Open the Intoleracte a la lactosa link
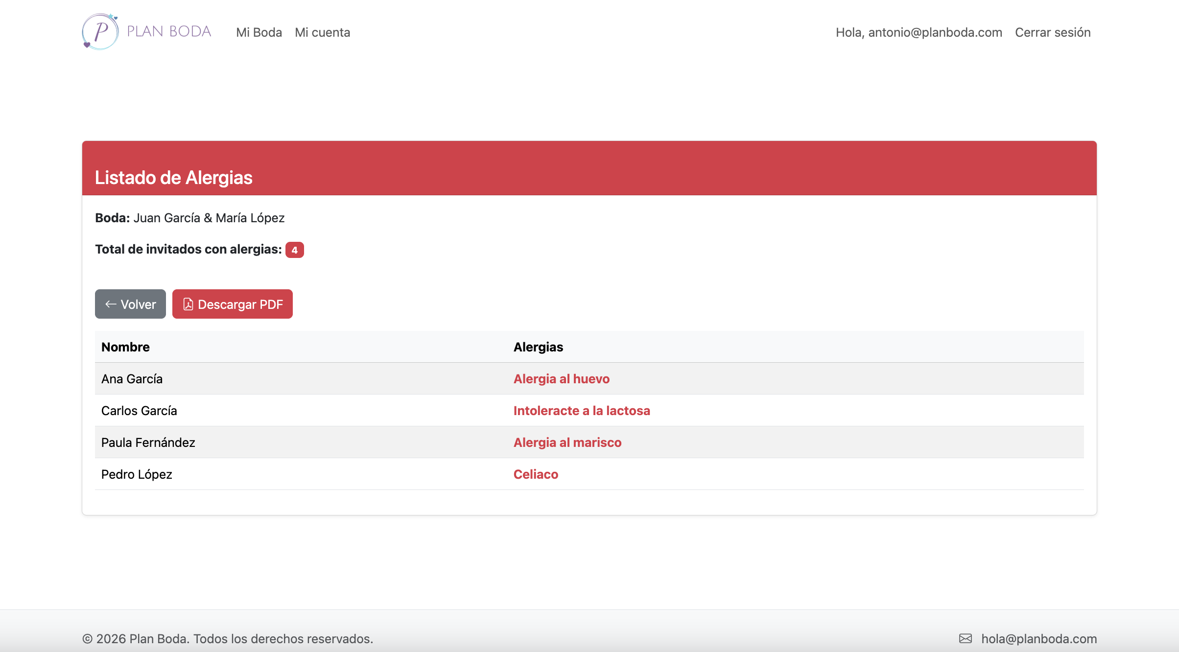 point(582,411)
